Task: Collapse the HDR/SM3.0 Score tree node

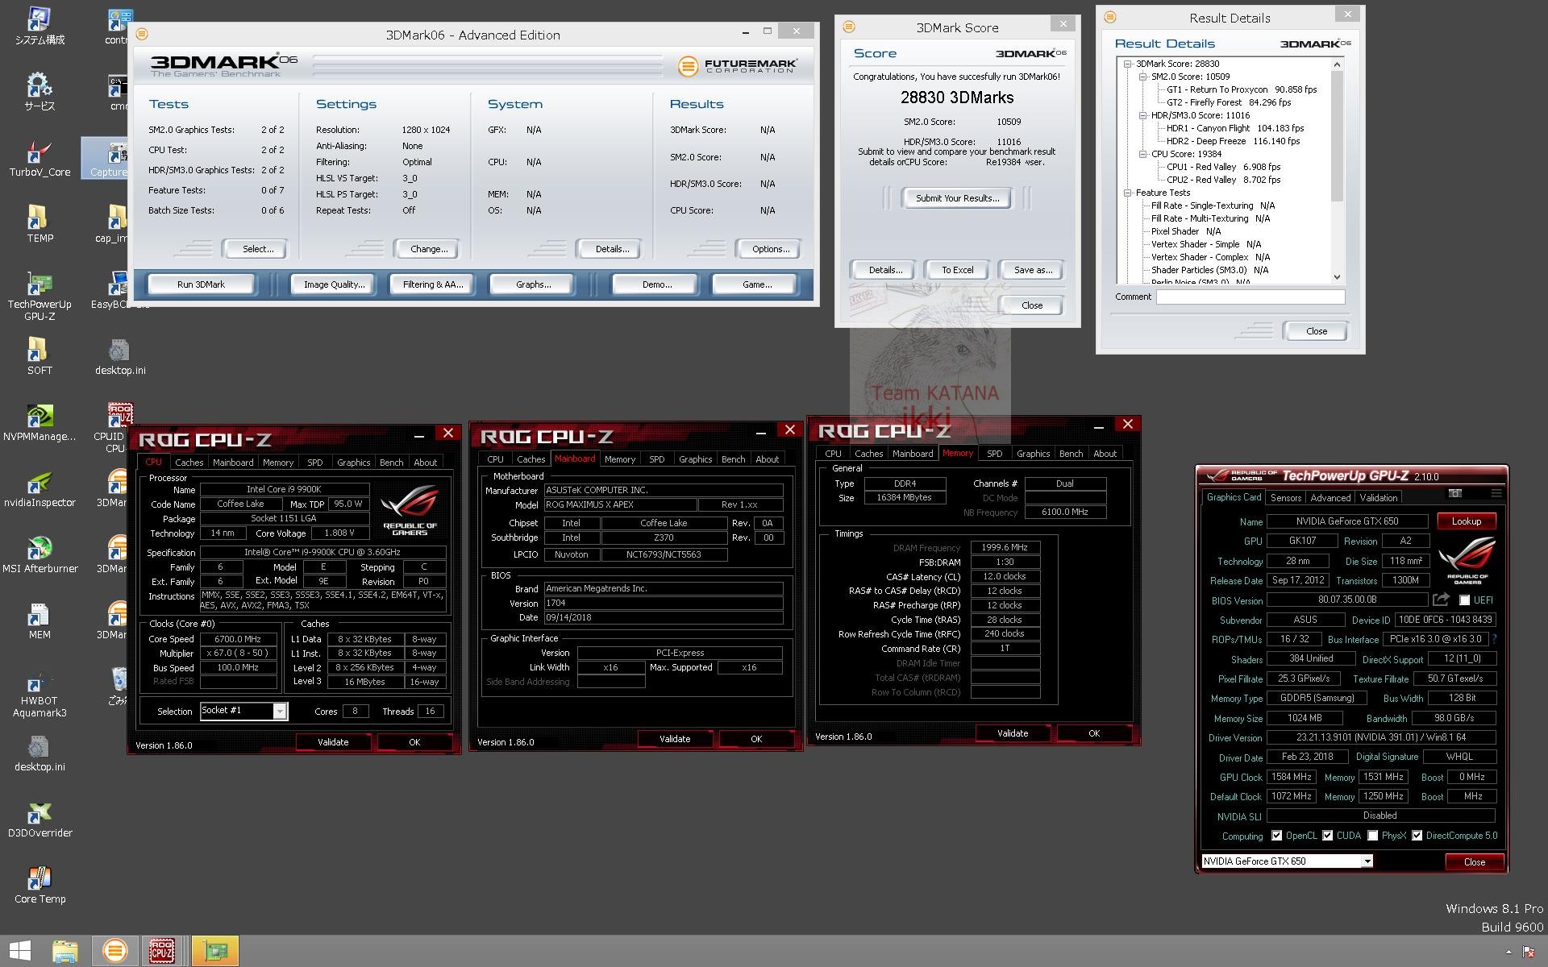Action: 1142,115
